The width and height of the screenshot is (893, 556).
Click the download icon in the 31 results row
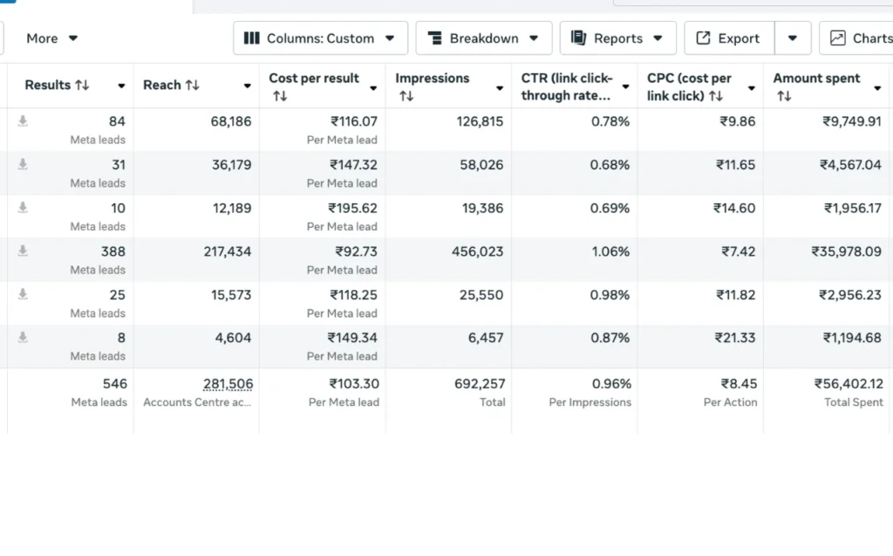23,164
